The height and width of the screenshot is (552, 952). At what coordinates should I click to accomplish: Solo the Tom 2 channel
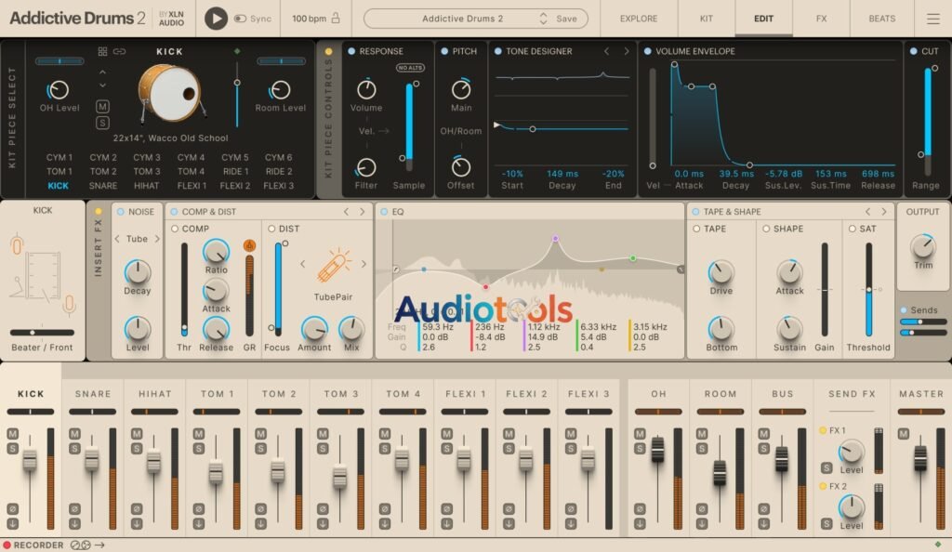pos(259,449)
